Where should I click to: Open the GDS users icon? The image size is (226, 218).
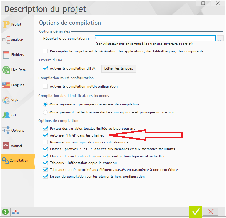[x=6, y=115]
